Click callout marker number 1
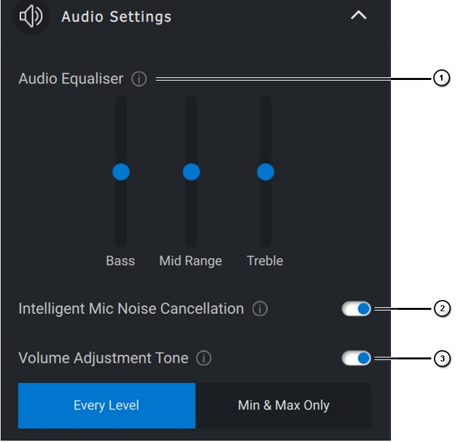The height and width of the screenshot is (442, 459). point(441,79)
